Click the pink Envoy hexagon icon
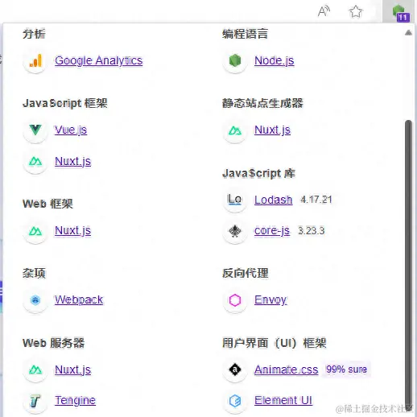 tap(235, 300)
